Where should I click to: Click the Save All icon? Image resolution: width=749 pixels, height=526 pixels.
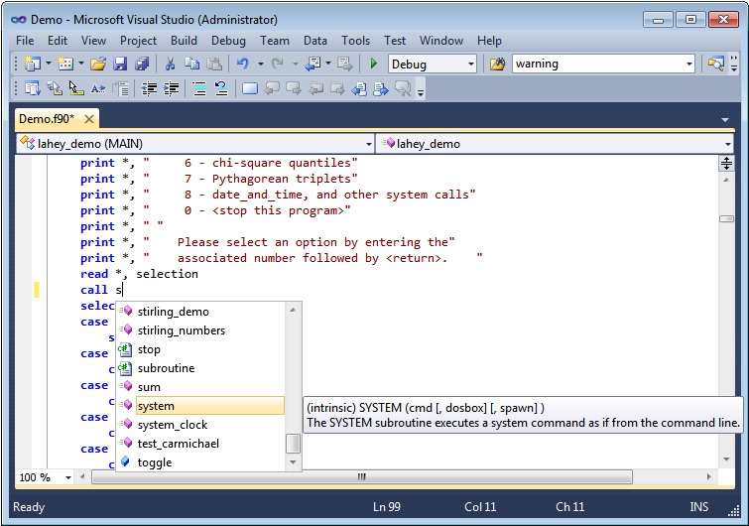coord(142,64)
